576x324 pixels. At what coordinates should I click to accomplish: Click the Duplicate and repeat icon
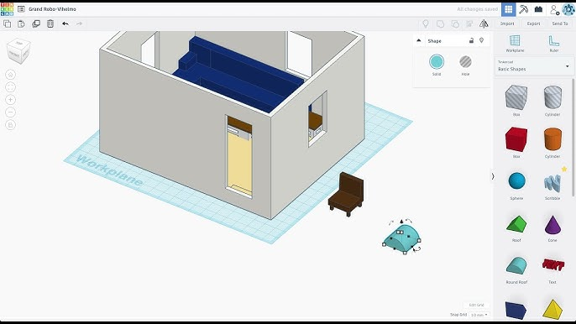click(x=36, y=24)
